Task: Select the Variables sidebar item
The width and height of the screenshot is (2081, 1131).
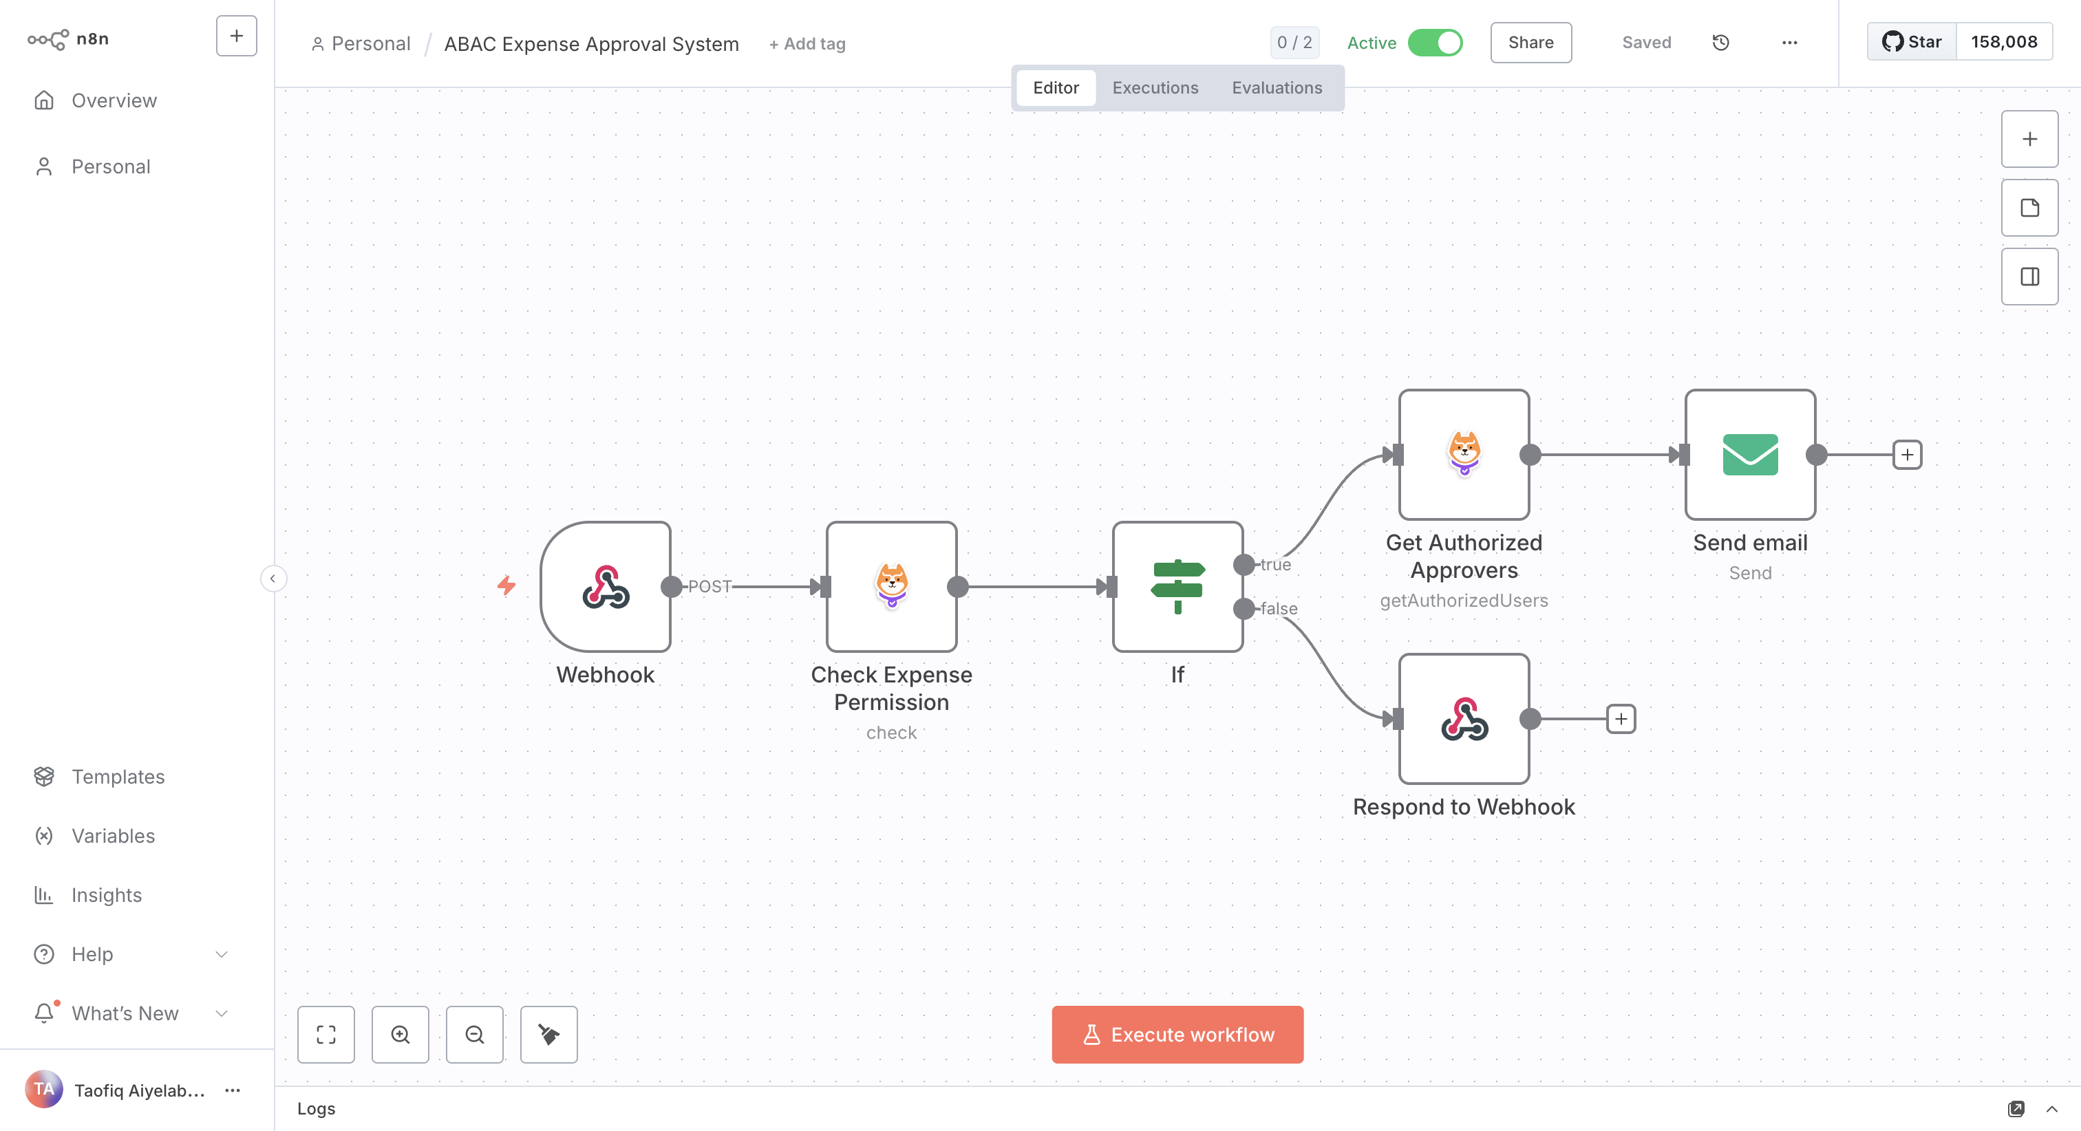Action: click(112, 835)
